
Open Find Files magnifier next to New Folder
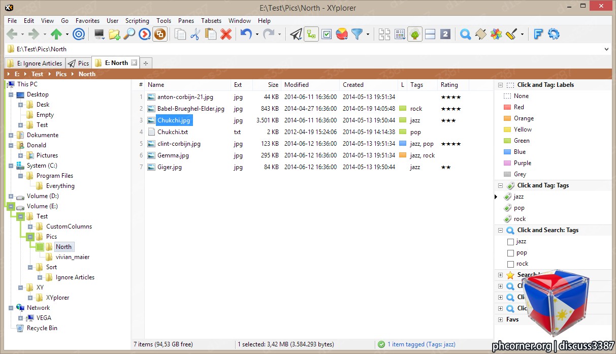coord(129,34)
